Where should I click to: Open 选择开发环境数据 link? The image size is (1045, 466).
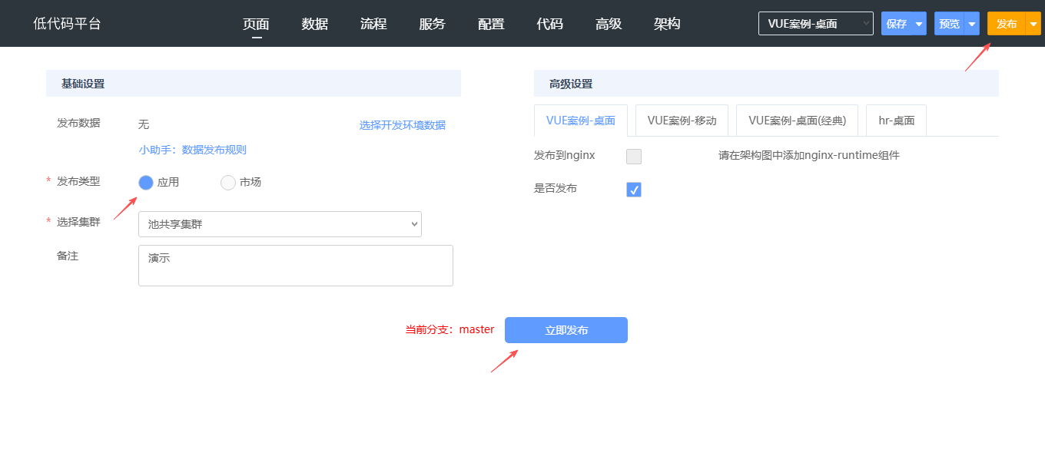pos(402,125)
